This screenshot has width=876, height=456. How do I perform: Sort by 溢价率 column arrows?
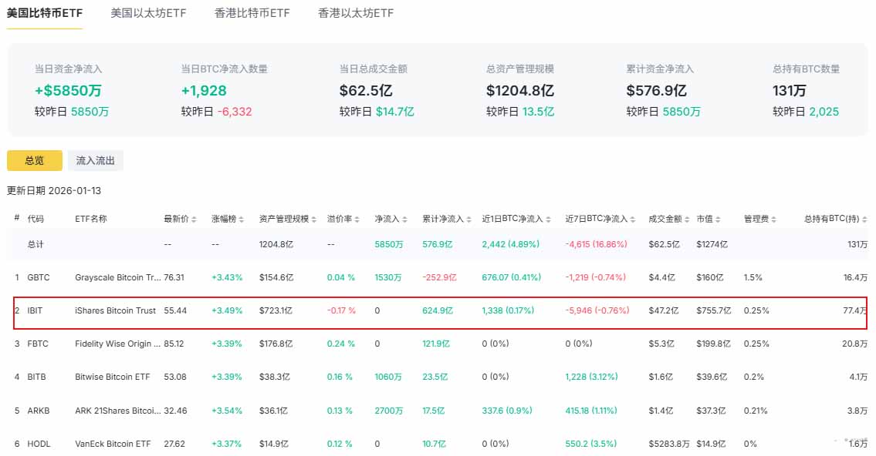[x=357, y=220]
